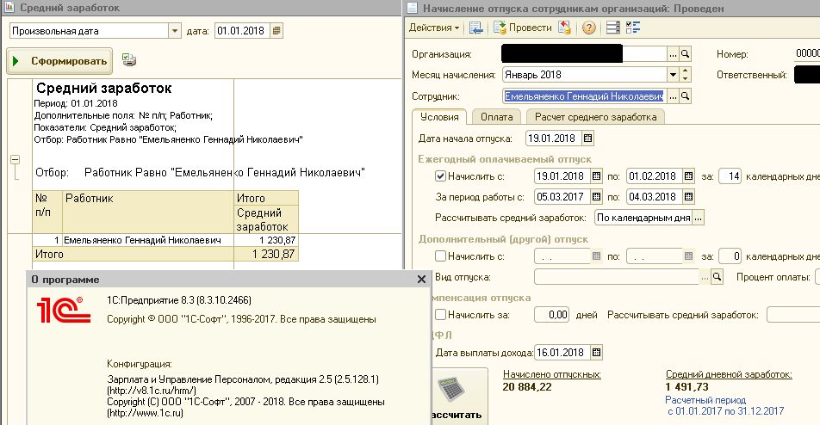Switch to the Условия tab

click(x=439, y=117)
